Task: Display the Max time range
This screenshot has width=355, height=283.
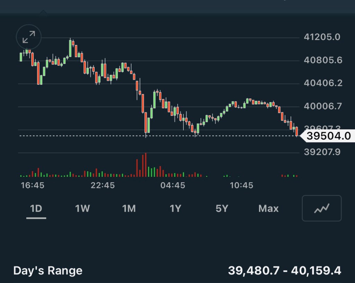Action: tap(268, 209)
